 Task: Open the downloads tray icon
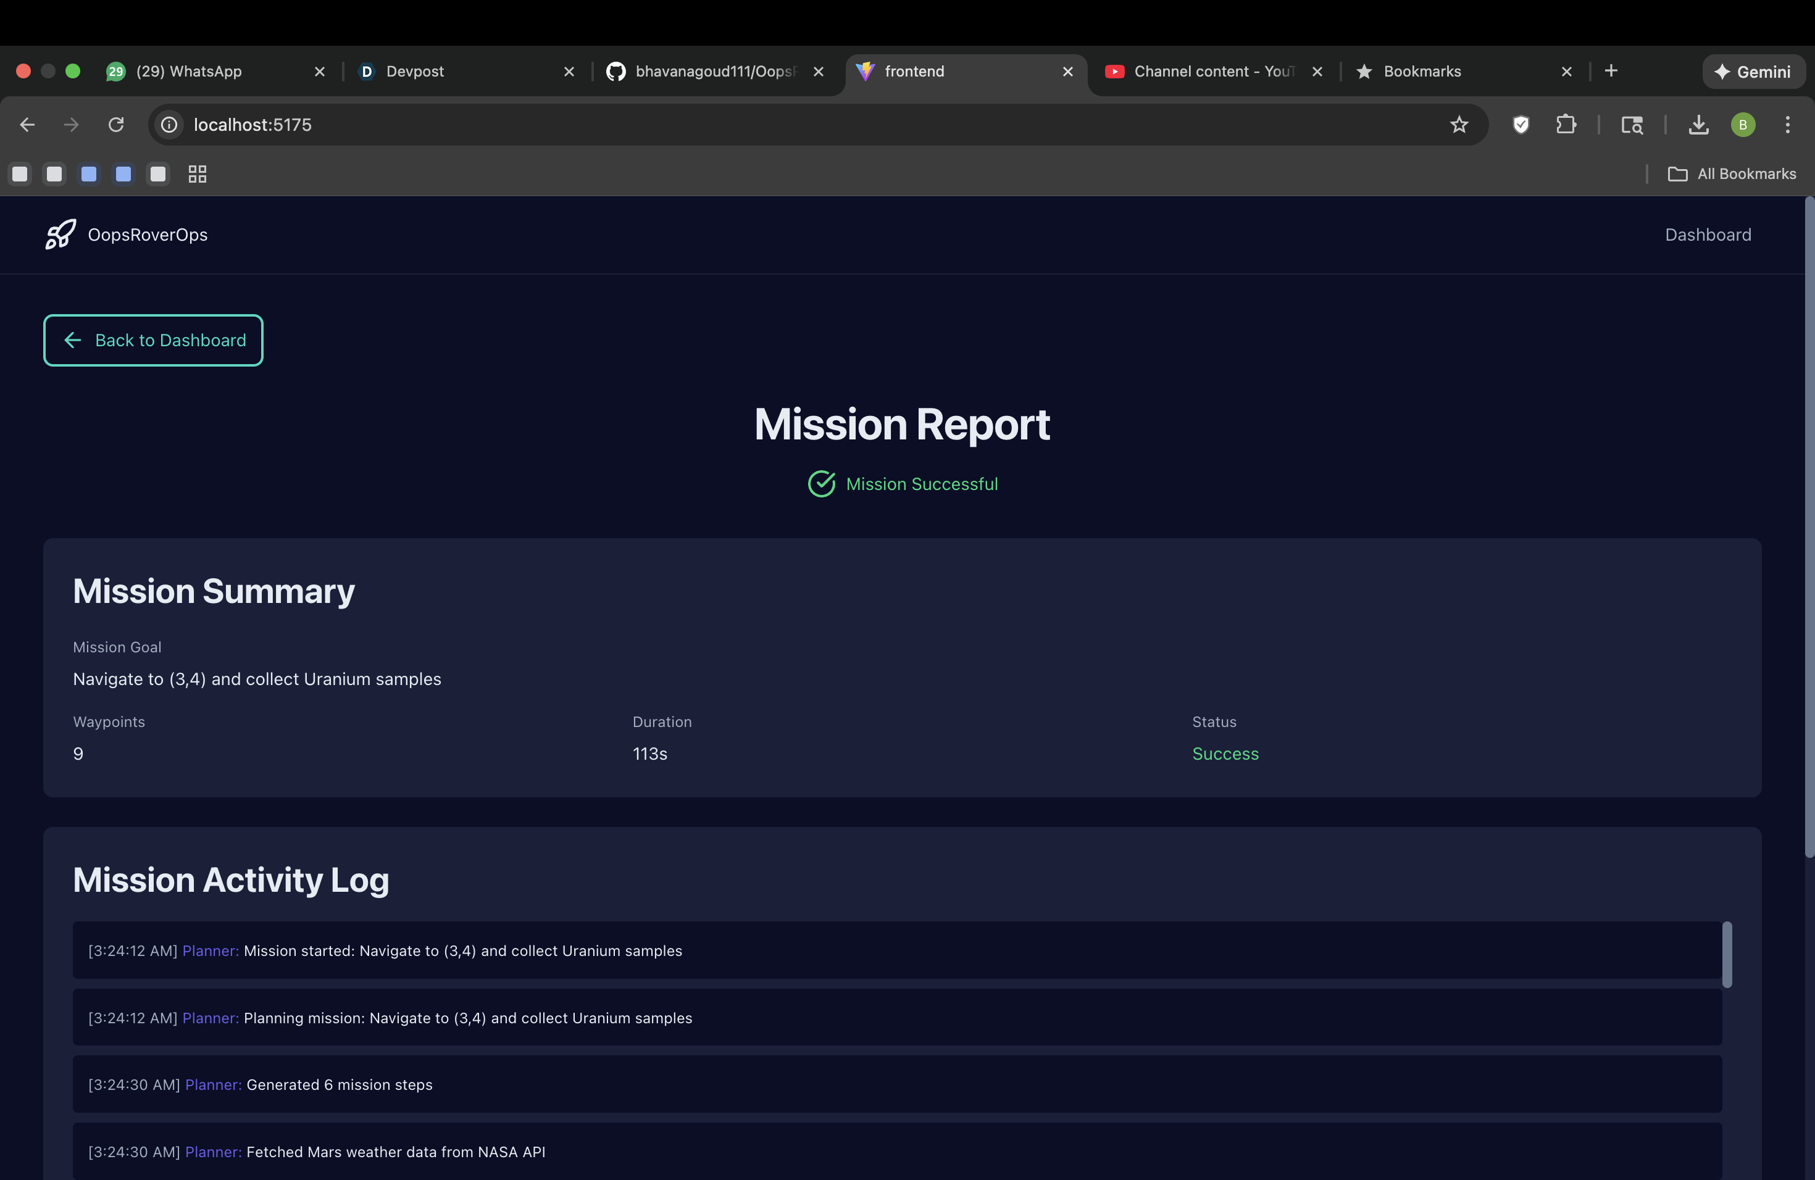click(1698, 124)
